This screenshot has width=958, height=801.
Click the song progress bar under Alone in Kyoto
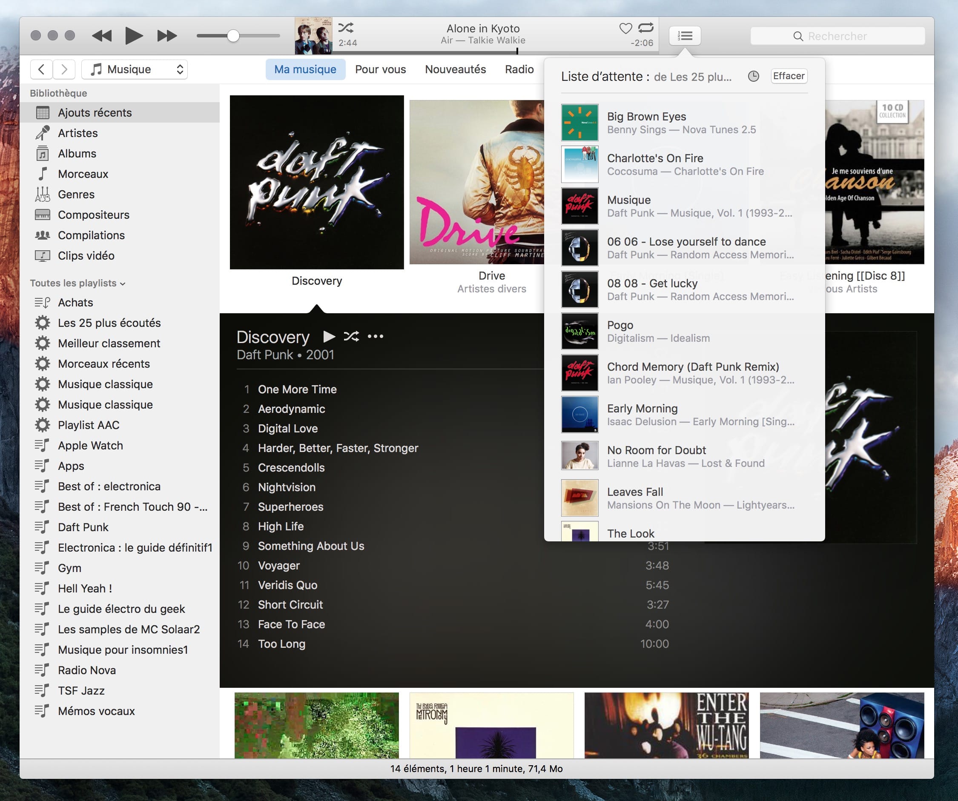click(x=496, y=51)
